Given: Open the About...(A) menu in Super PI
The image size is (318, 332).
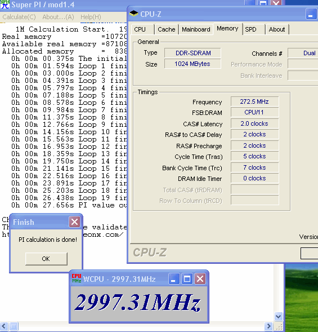Looking at the screenshot, I should 58,17.
